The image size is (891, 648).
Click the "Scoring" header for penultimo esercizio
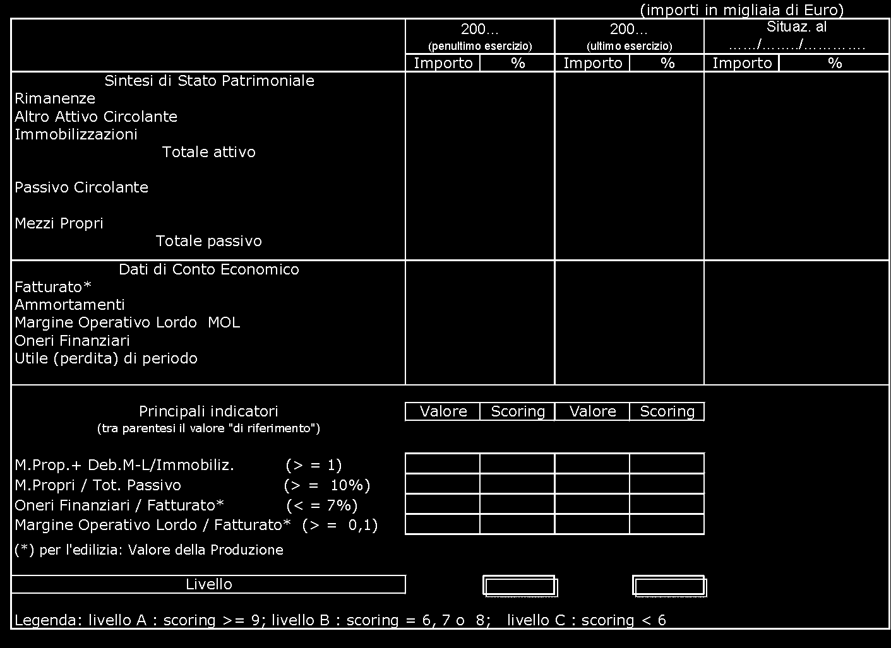(x=518, y=411)
